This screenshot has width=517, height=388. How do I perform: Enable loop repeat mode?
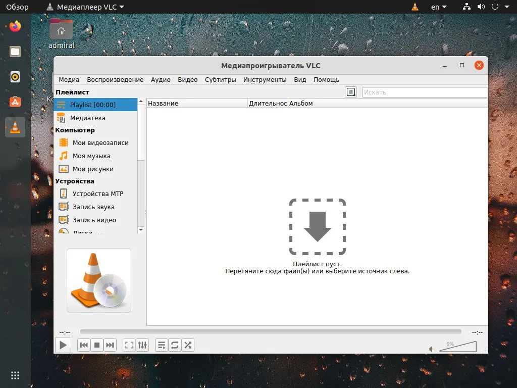tap(175, 345)
